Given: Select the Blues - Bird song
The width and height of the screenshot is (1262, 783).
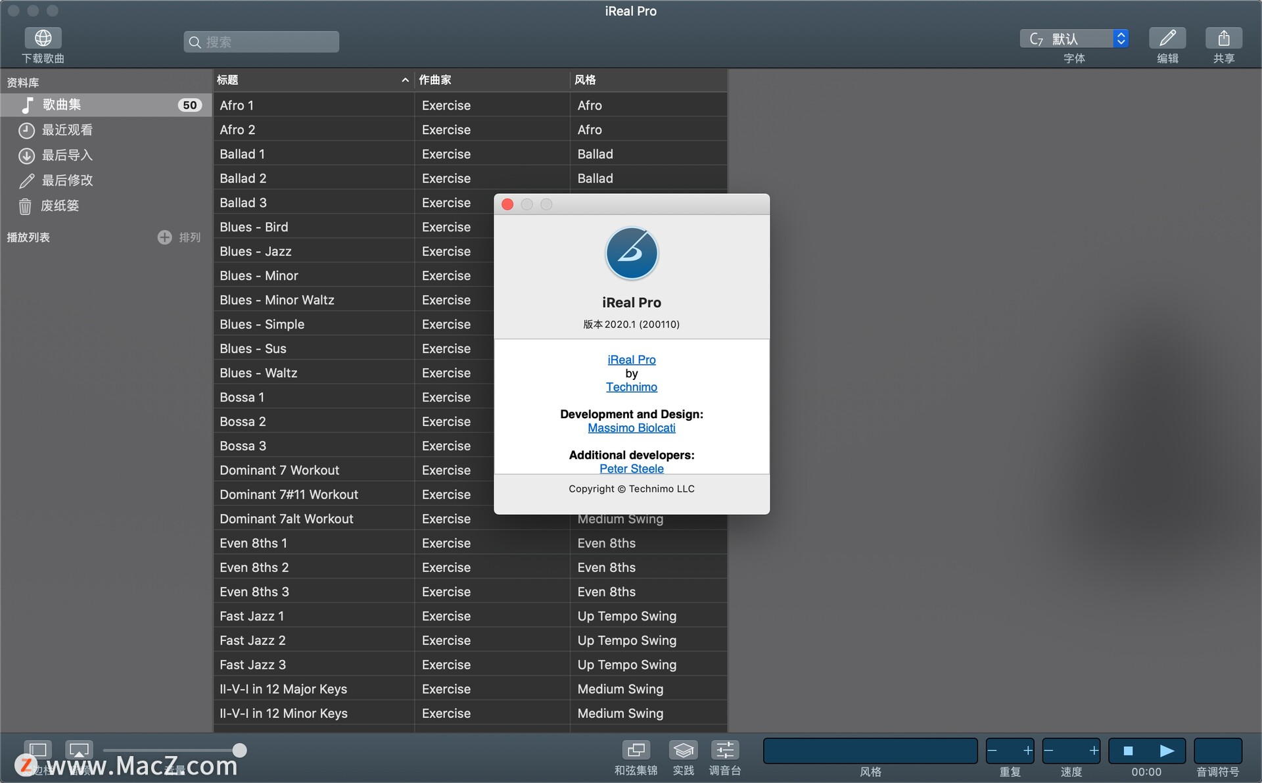Looking at the screenshot, I should pos(354,227).
